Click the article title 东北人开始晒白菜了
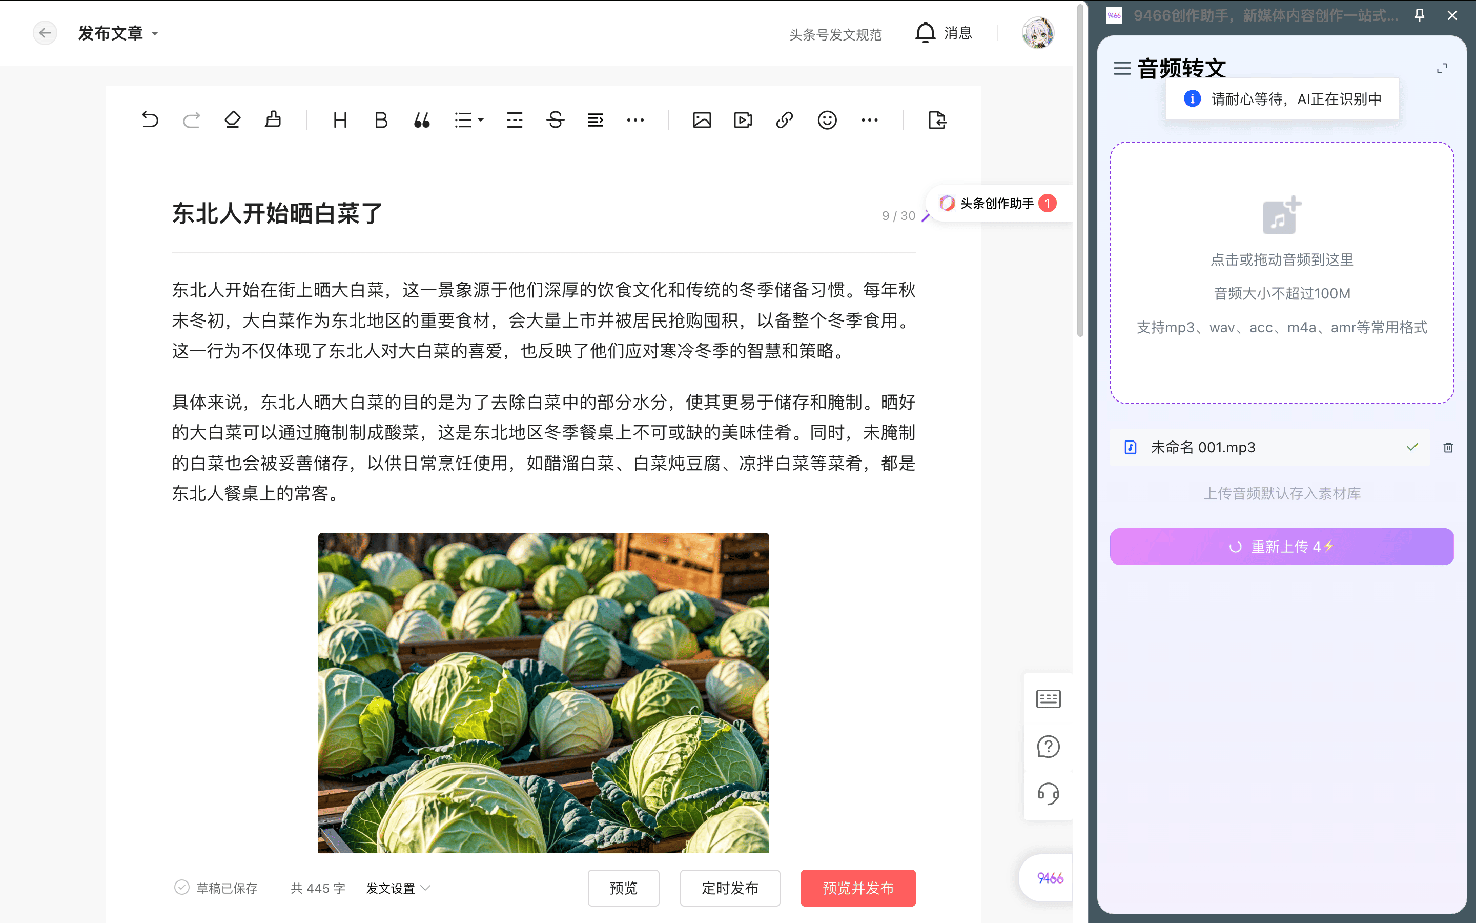This screenshot has width=1476, height=923. (x=277, y=214)
